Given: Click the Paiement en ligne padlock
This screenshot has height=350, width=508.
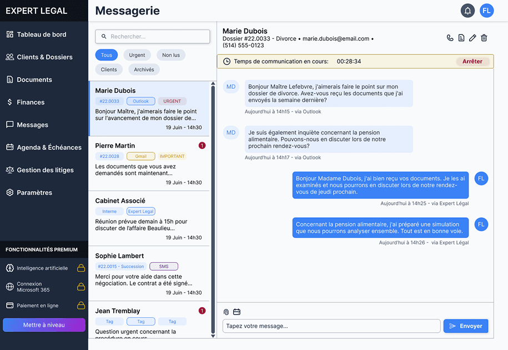Looking at the screenshot, I should (81, 306).
